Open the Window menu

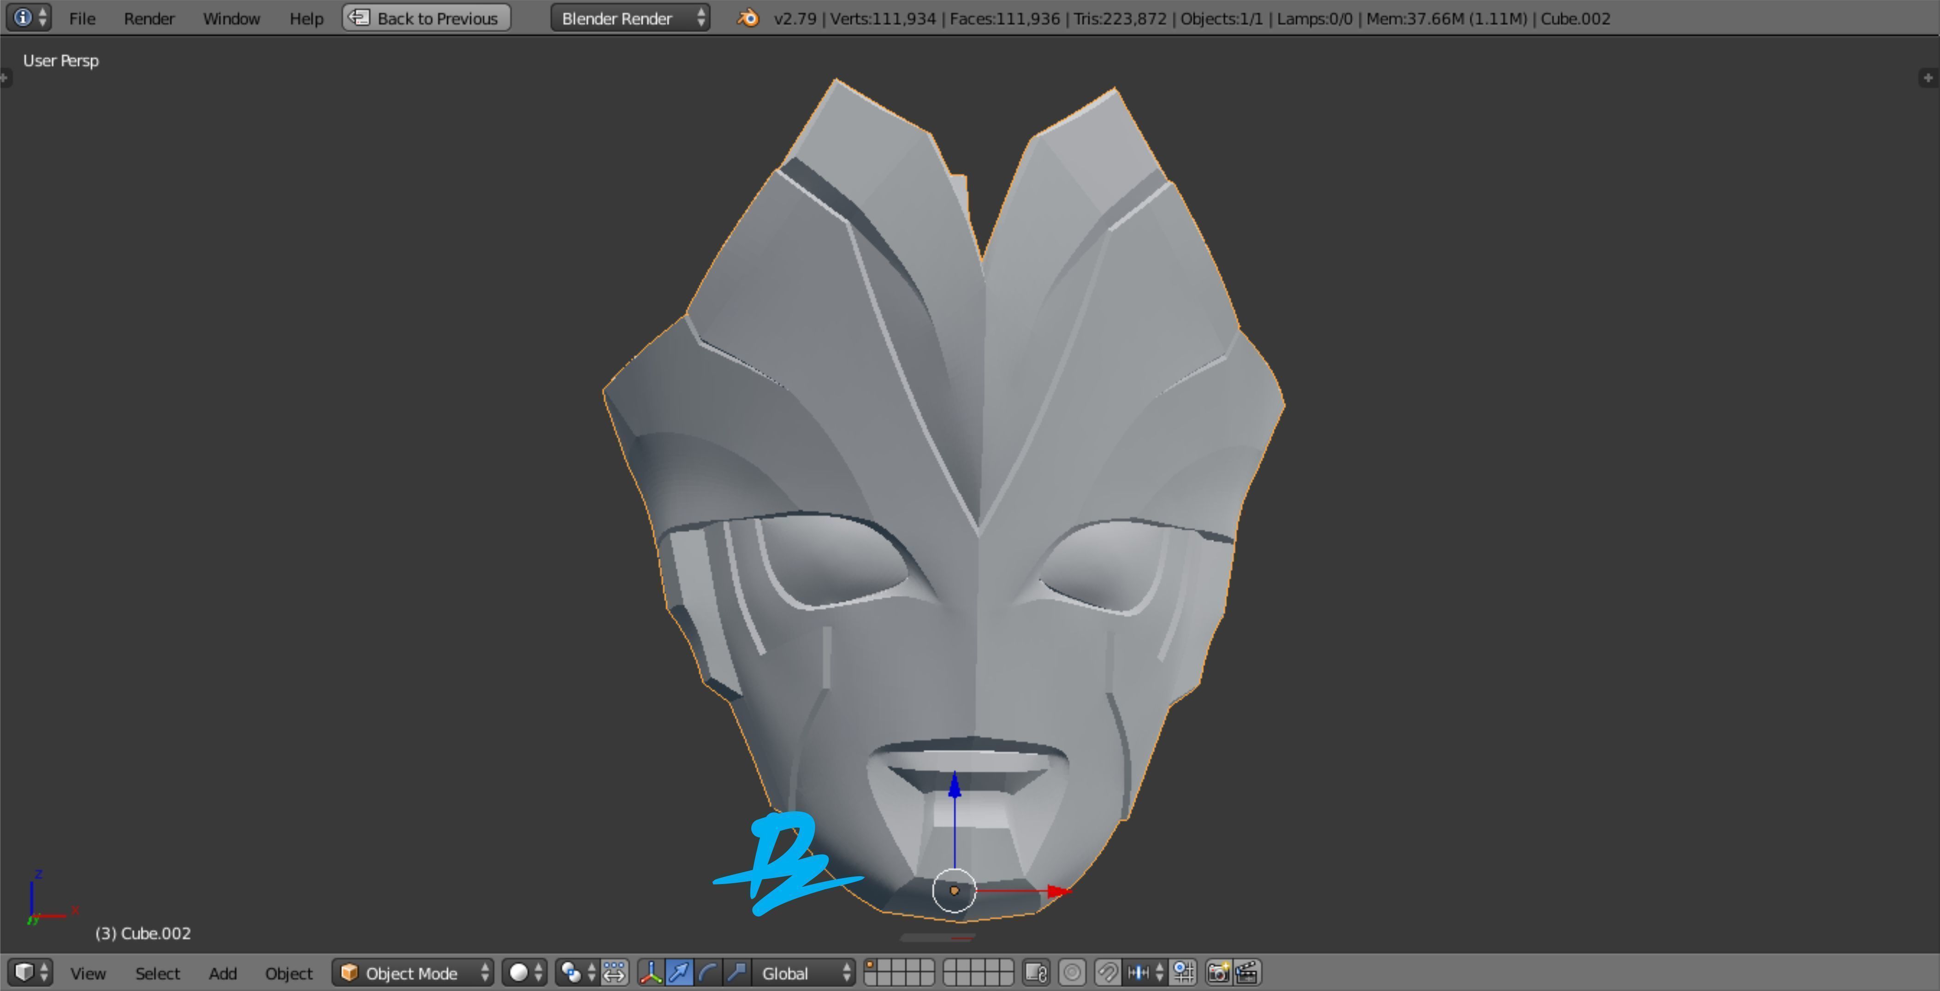click(231, 18)
